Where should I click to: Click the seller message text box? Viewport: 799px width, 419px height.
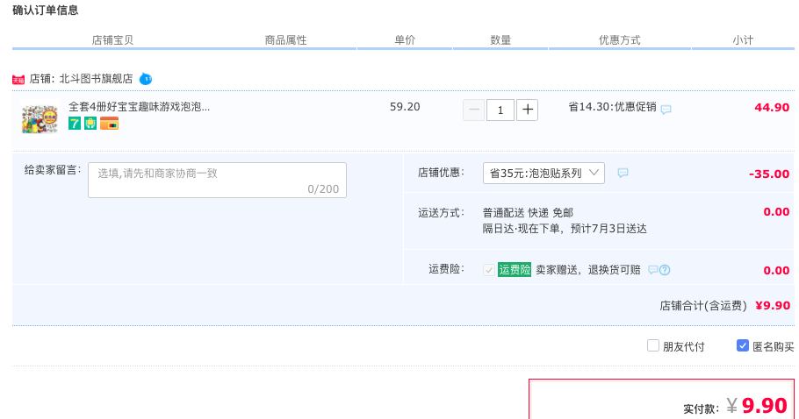[217, 180]
